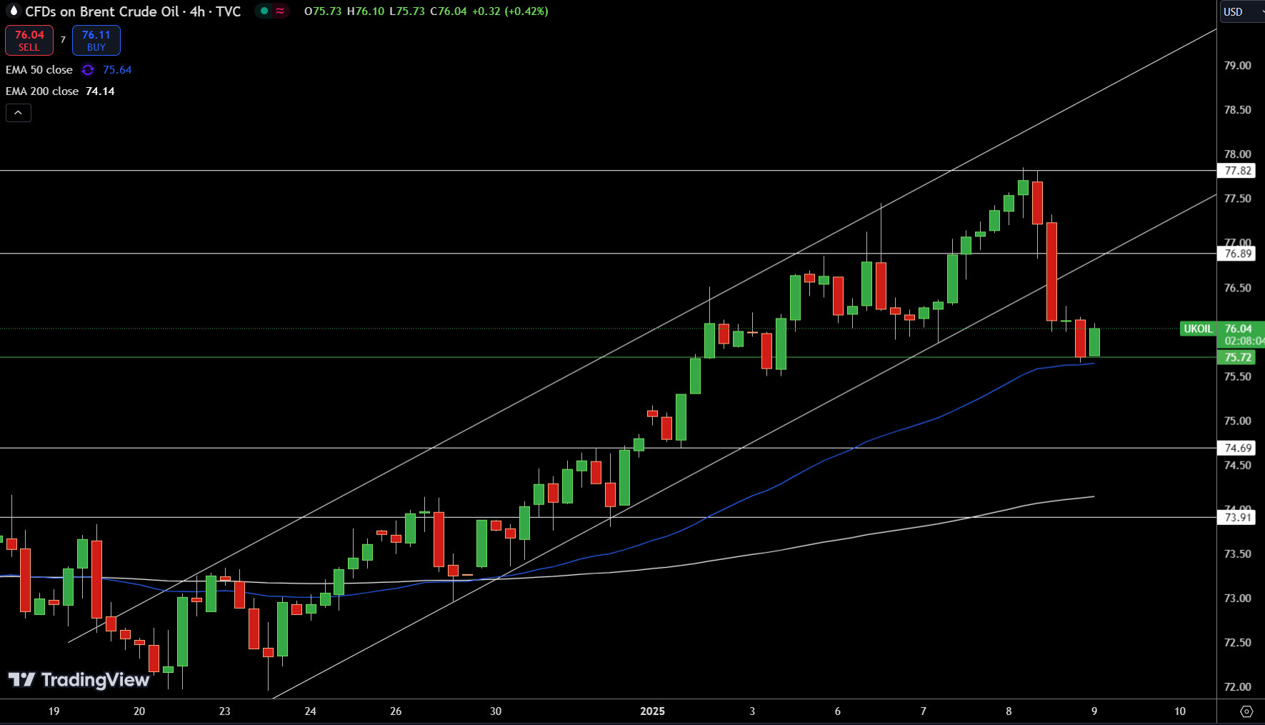Click the 76.04 SELL button

[x=29, y=41]
